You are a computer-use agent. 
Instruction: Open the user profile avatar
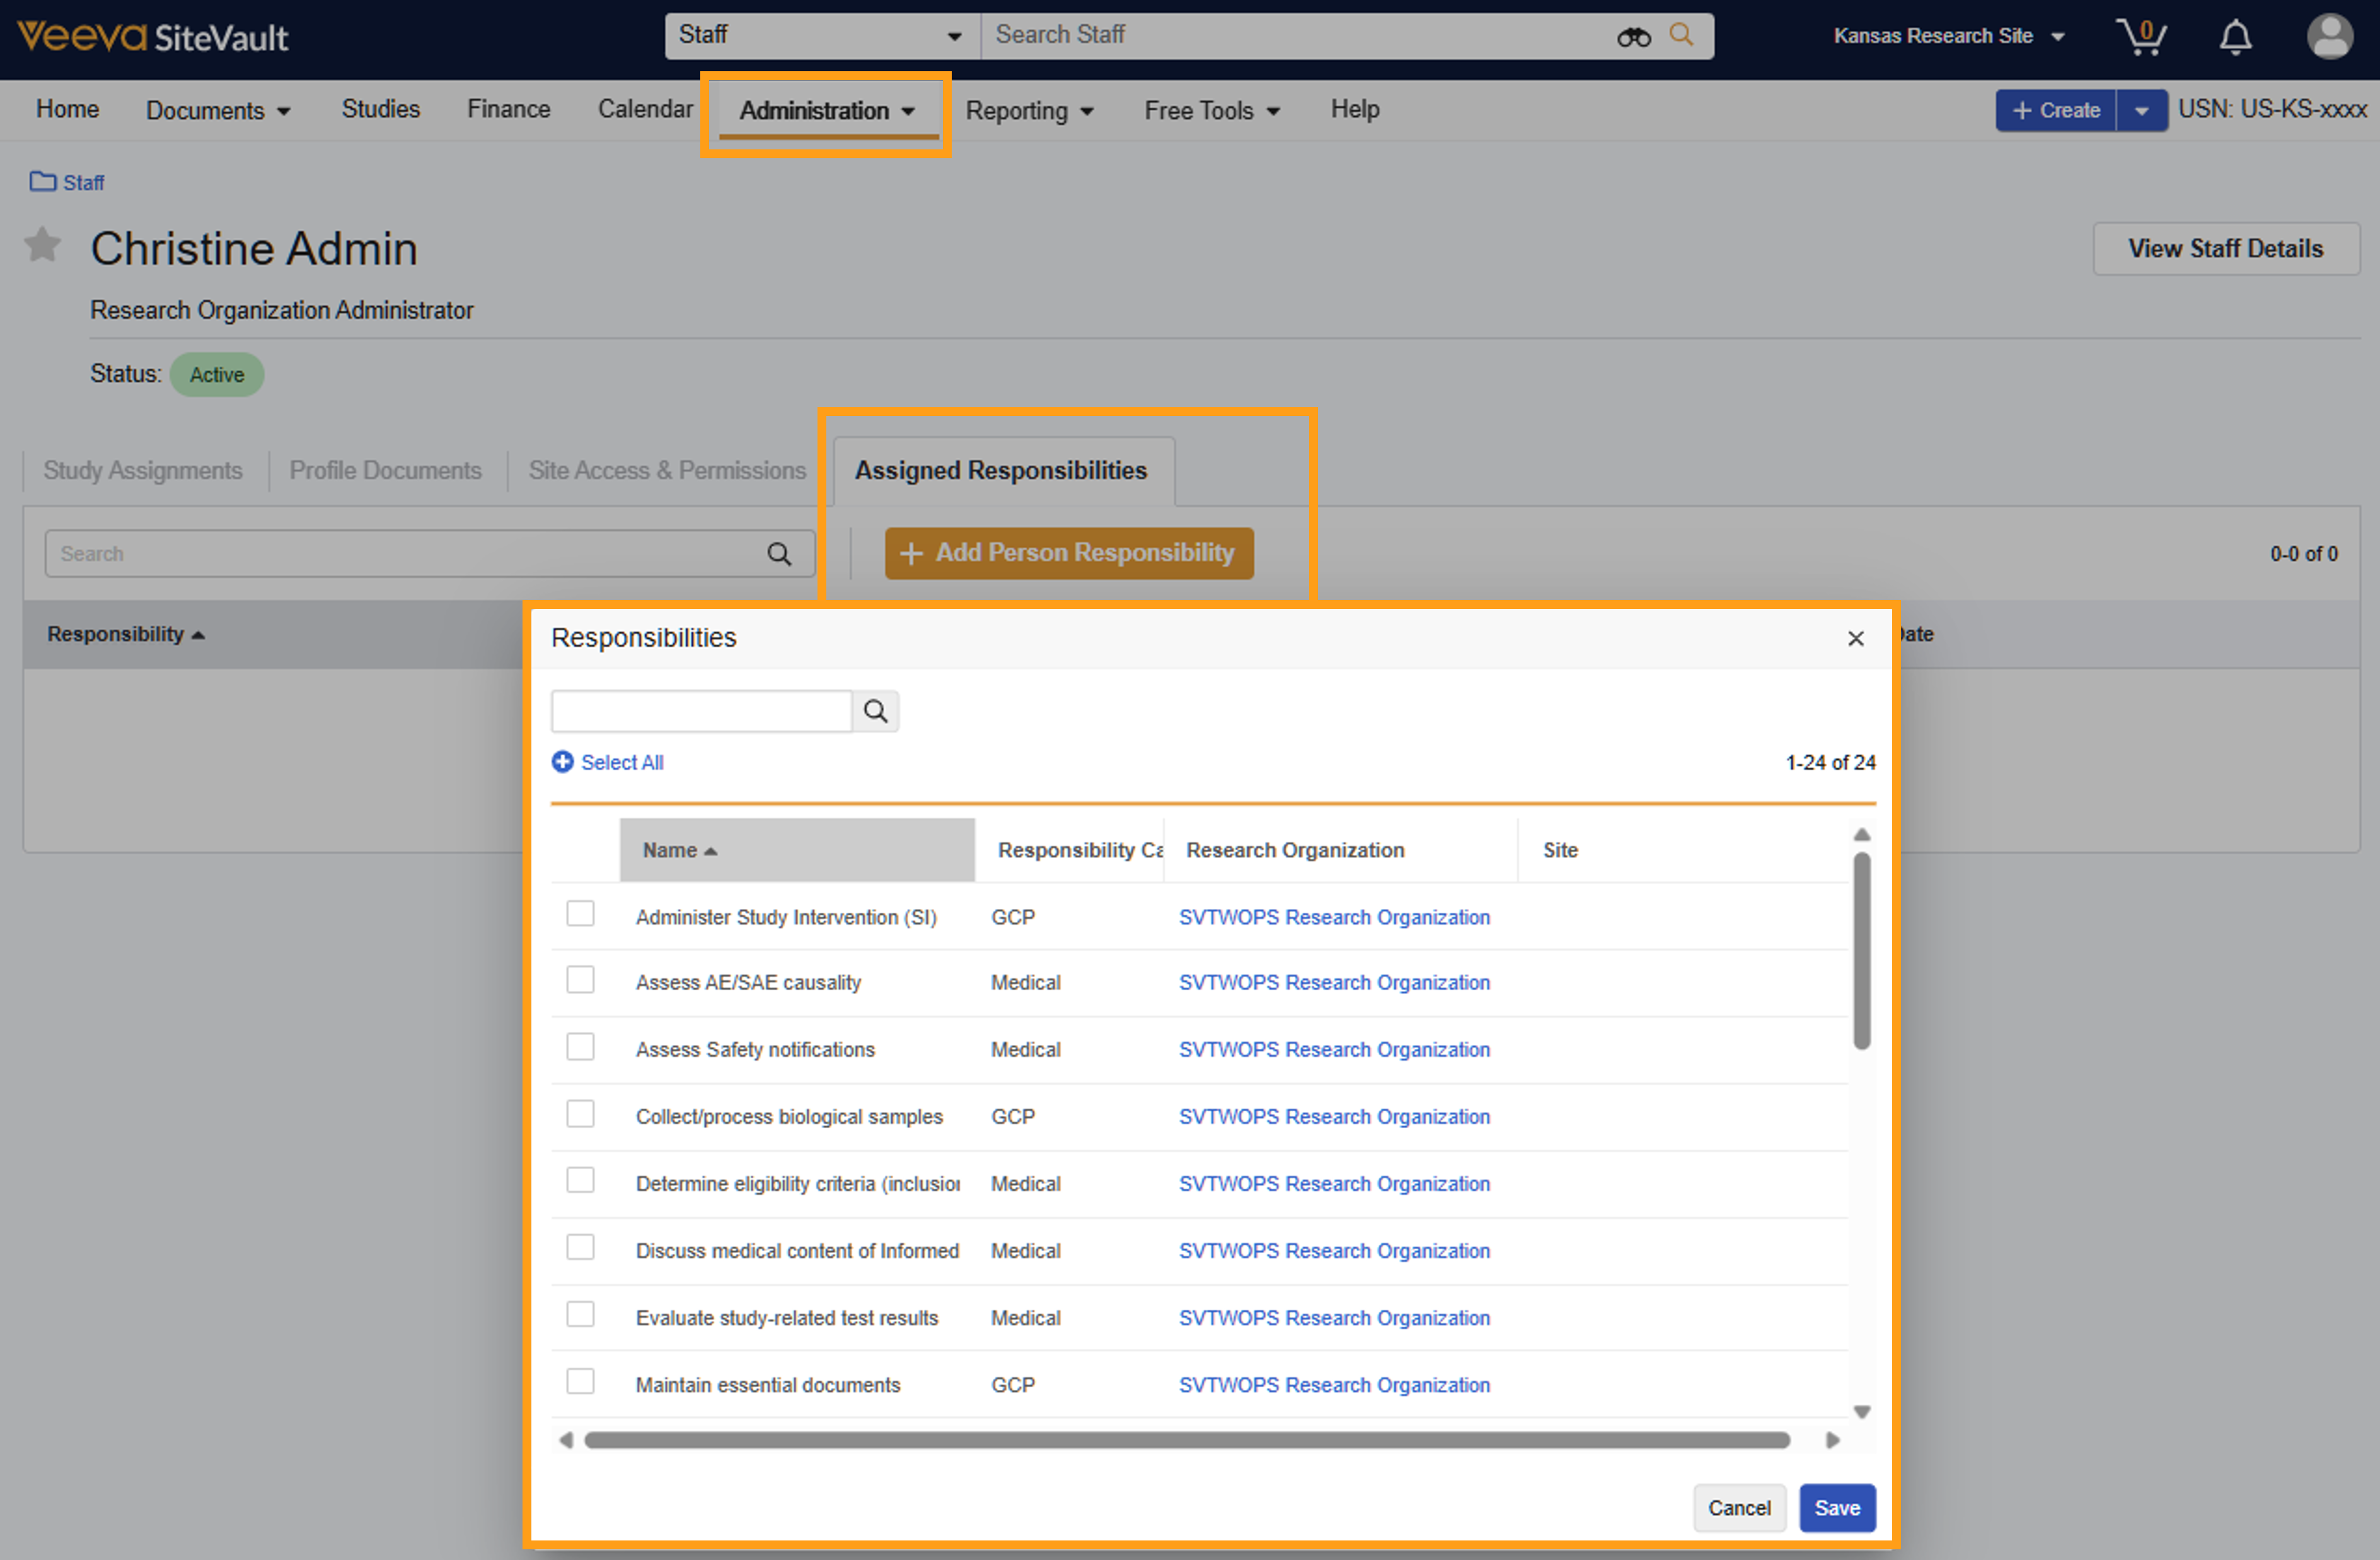2329,37
